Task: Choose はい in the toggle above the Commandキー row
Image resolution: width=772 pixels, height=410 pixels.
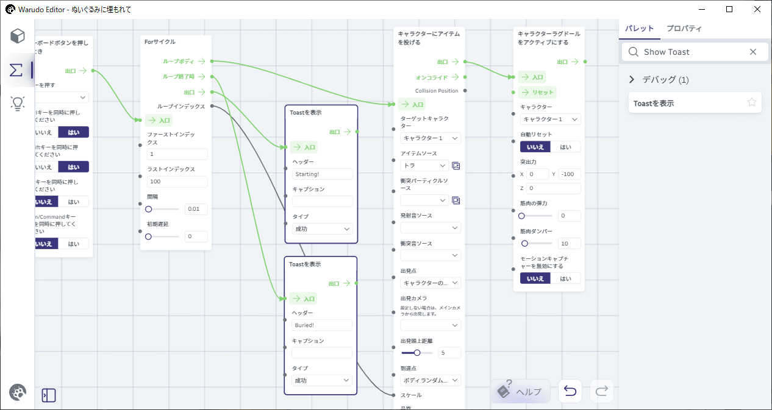Action: (74, 202)
